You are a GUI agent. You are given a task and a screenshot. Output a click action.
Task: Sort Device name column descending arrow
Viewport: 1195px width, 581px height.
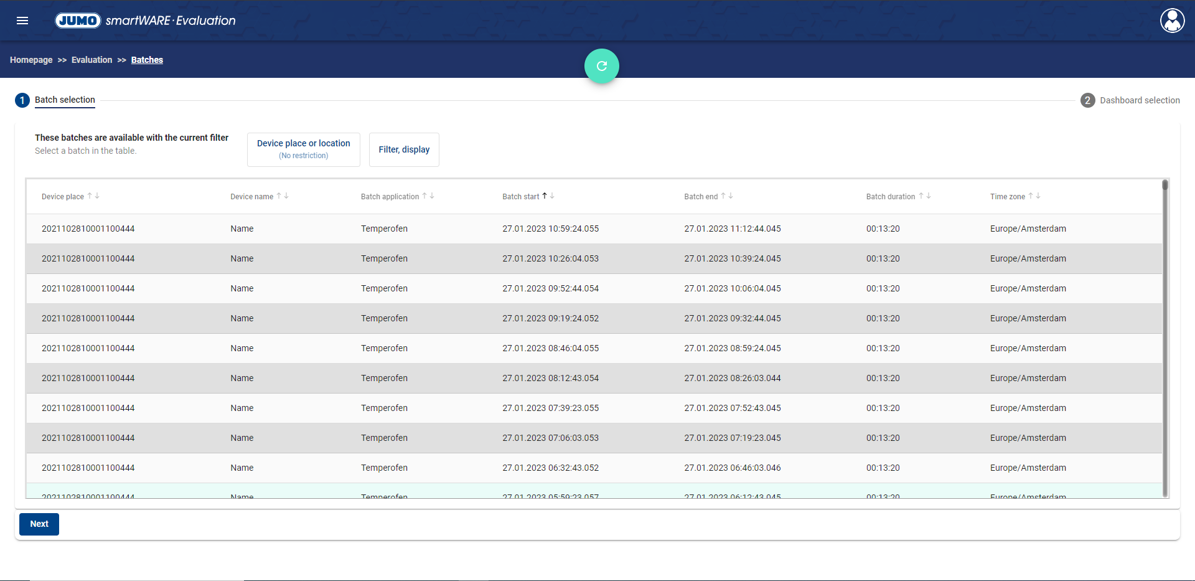tap(286, 196)
